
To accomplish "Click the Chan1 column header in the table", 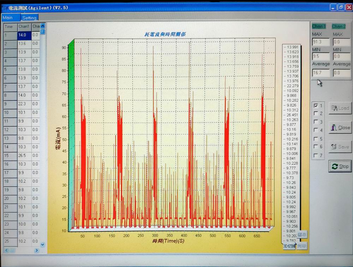I will [24, 26].
